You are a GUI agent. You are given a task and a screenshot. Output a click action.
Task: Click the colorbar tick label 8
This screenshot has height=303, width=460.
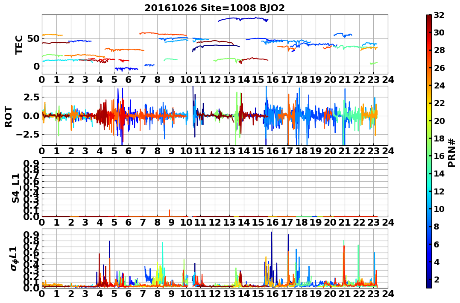click(x=437, y=227)
